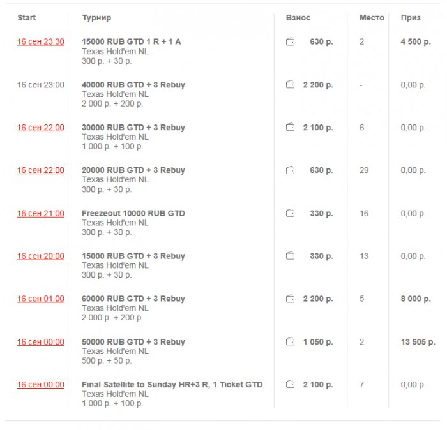Click wallet icon in 60000 RUB GTD row

[x=290, y=299]
